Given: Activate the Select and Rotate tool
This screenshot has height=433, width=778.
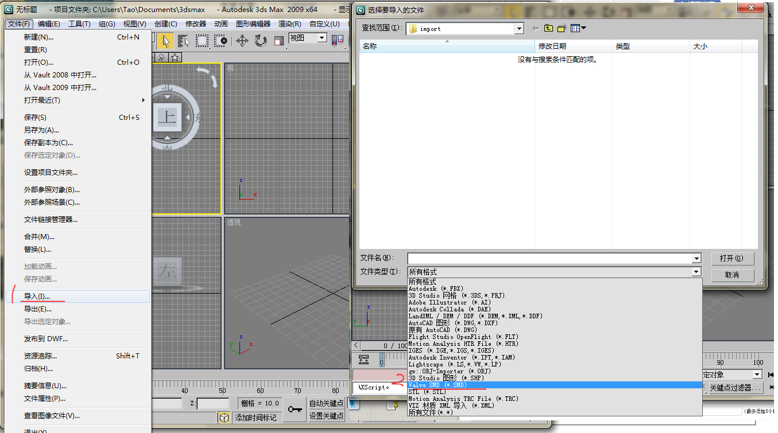Looking at the screenshot, I should [261, 40].
